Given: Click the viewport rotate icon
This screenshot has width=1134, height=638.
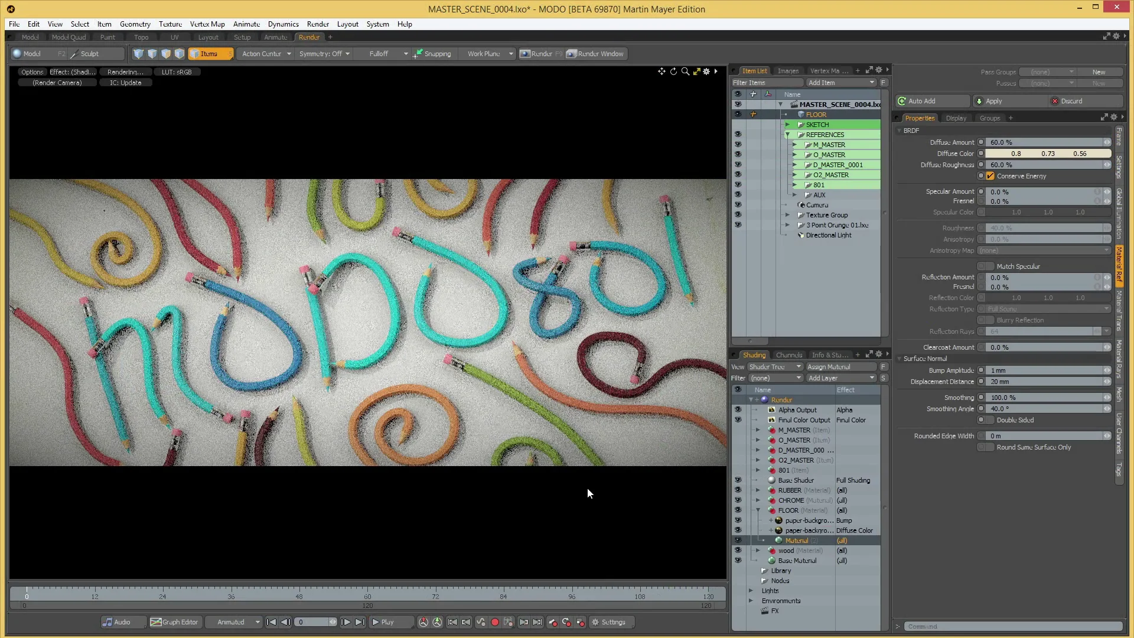Looking at the screenshot, I should [x=673, y=71].
